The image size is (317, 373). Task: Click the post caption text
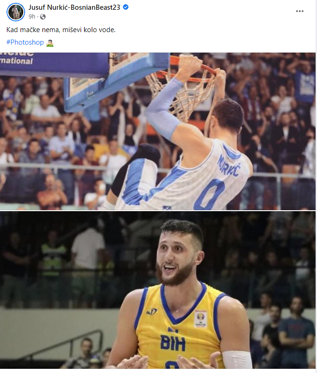tap(61, 30)
